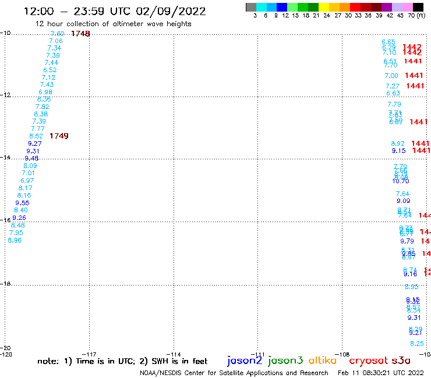Click the yellow 24 ft legend swatch
This screenshot has width=431, height=378.
[x=324, y=7]
